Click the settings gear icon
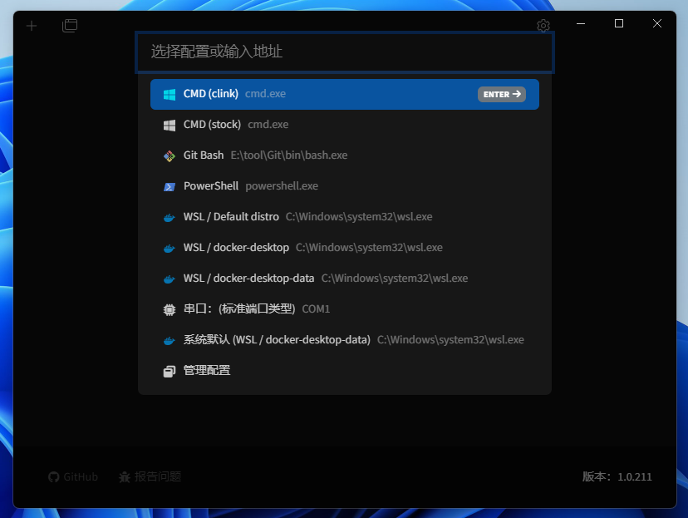This screenshot has width=688, height=518. (x=543, y=26)
